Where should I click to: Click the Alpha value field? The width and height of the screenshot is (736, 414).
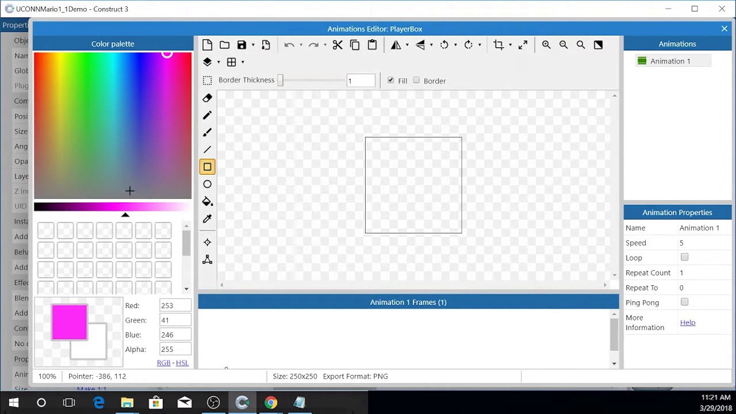coord(175,349)
